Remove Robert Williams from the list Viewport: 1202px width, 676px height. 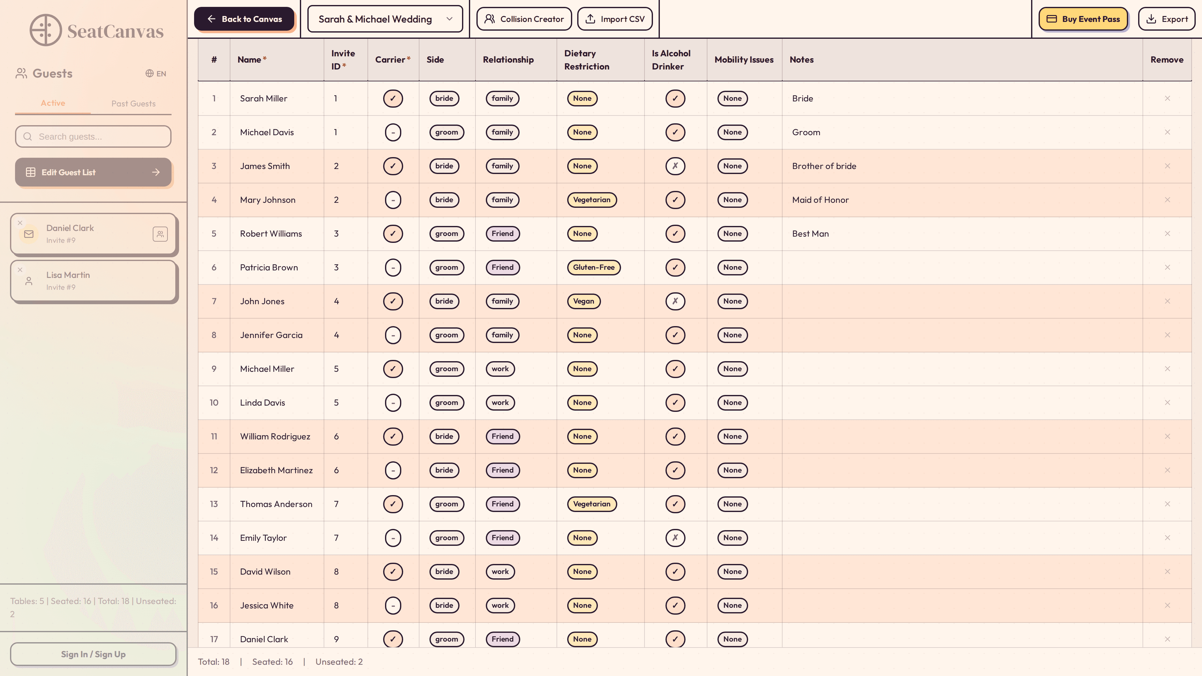(x=1167, y=234)
